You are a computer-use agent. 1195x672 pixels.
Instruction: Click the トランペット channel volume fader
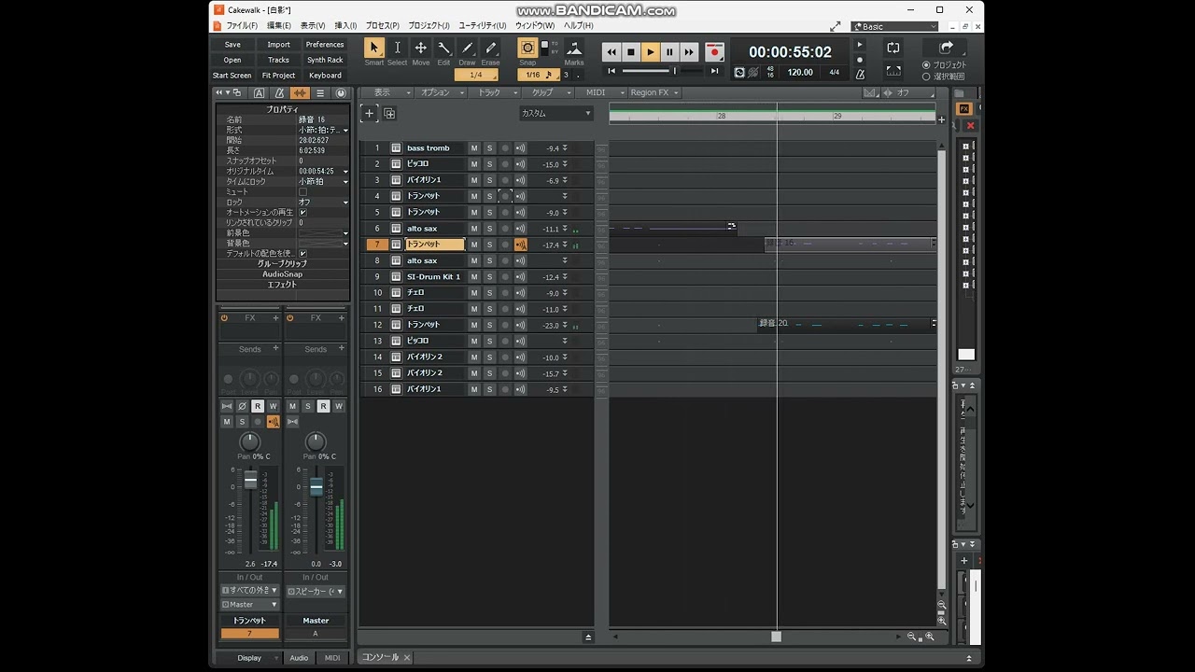tap(250, 481)
